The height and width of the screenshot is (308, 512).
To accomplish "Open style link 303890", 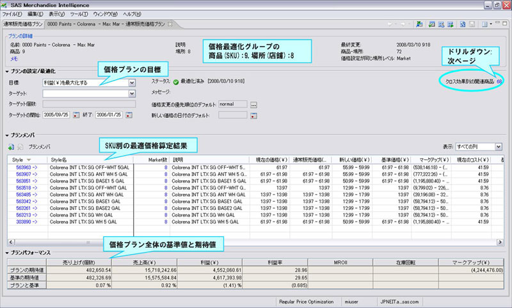I will click(26, 222).
